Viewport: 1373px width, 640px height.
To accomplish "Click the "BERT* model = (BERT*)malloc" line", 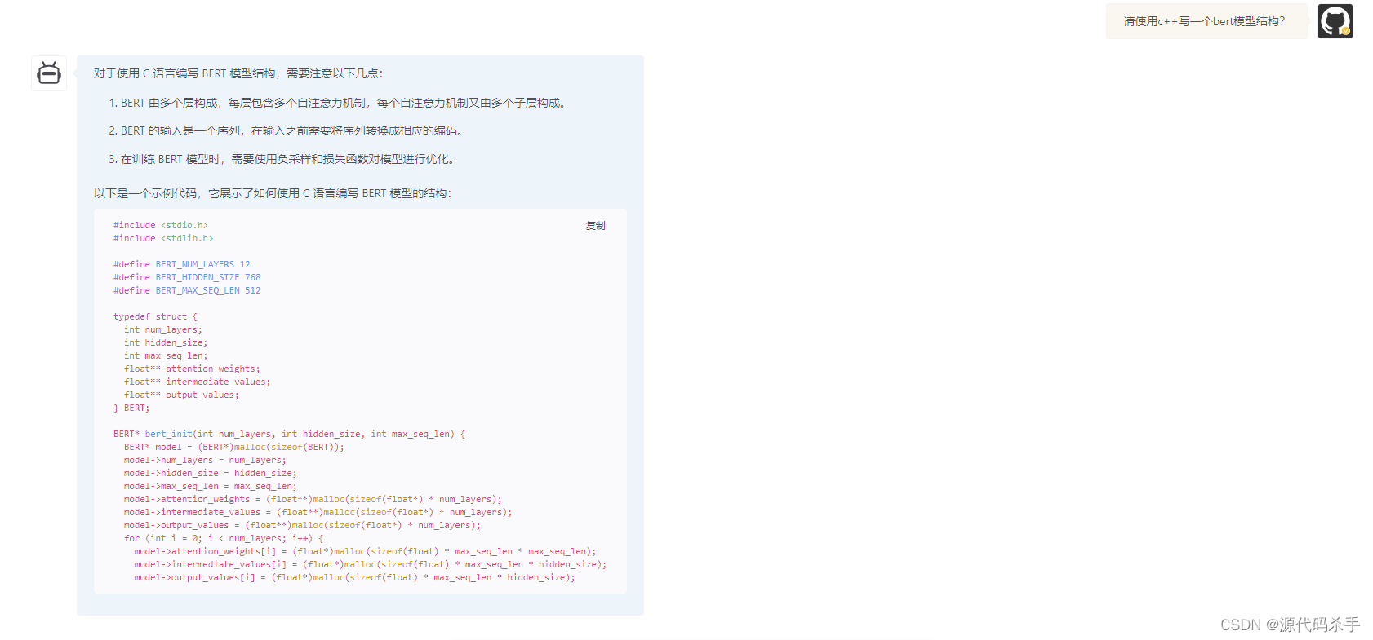I will point(234,447).
